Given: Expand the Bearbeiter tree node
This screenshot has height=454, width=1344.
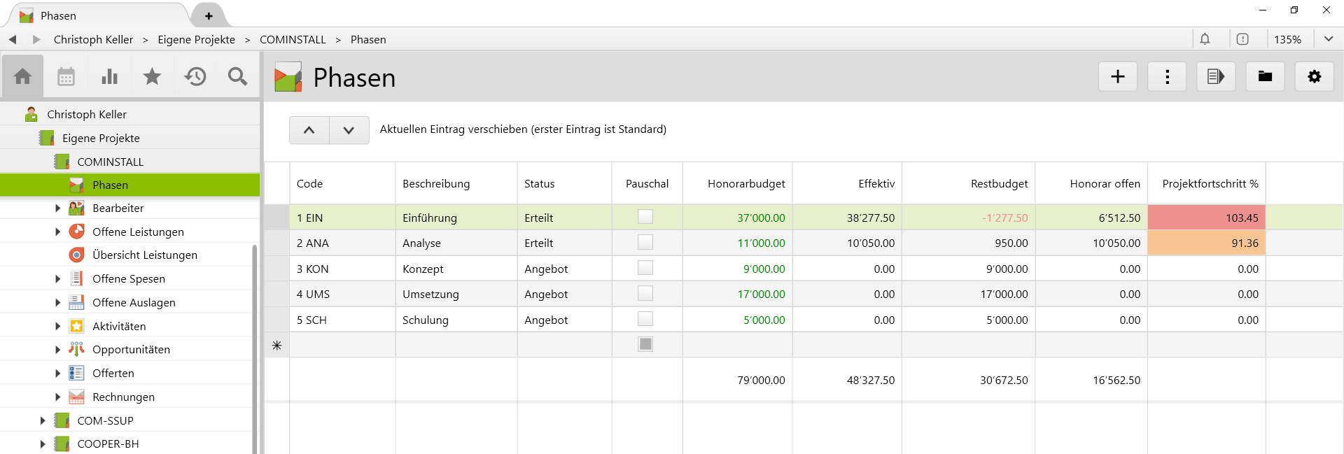Looking at the screenshot, I should 57,208.
